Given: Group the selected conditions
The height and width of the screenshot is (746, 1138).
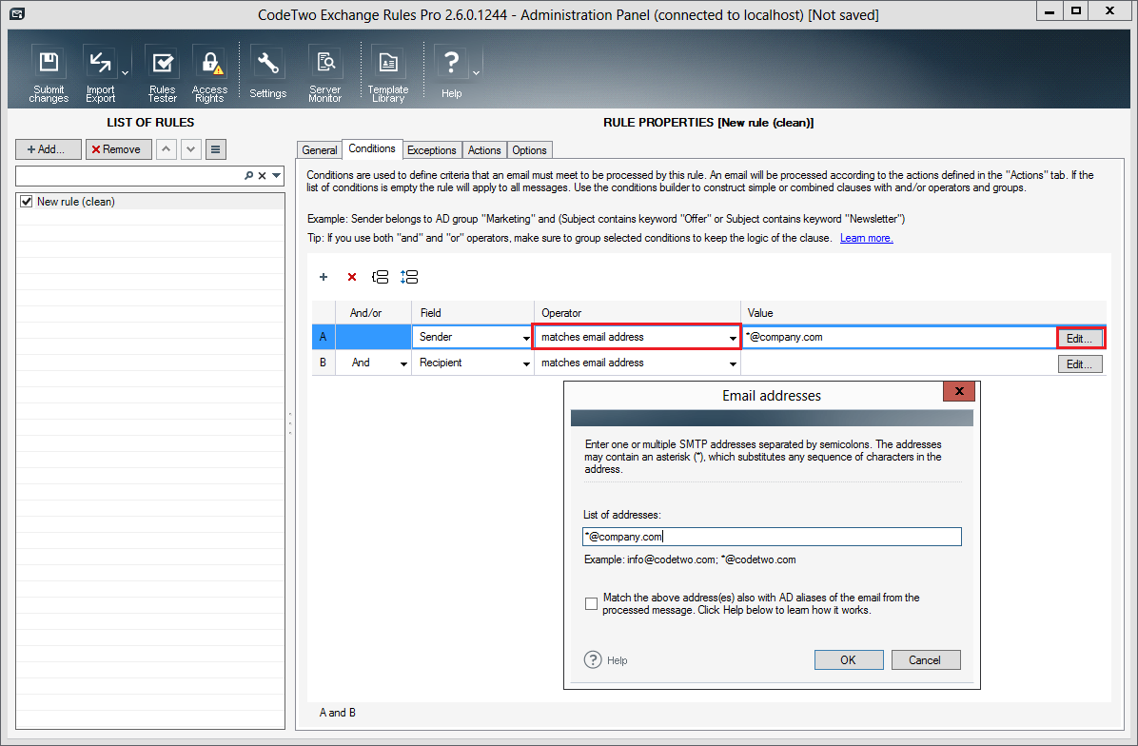Looking at the screenshot, I should (381, 277).
